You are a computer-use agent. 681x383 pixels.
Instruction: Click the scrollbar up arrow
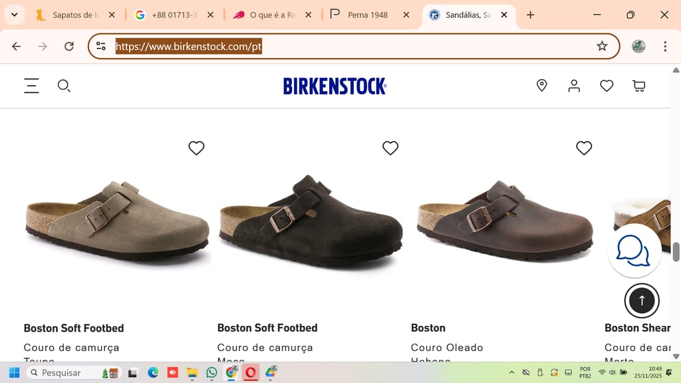click(676, 70)
